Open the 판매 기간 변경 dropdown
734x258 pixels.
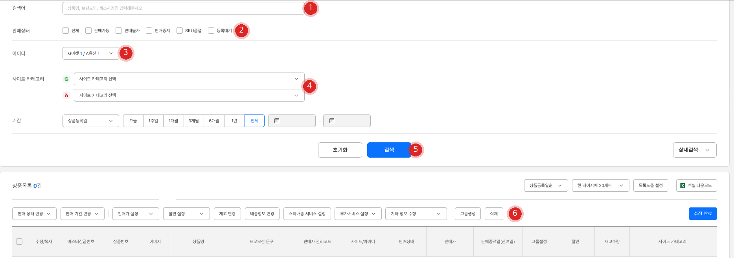pos(83,214)
